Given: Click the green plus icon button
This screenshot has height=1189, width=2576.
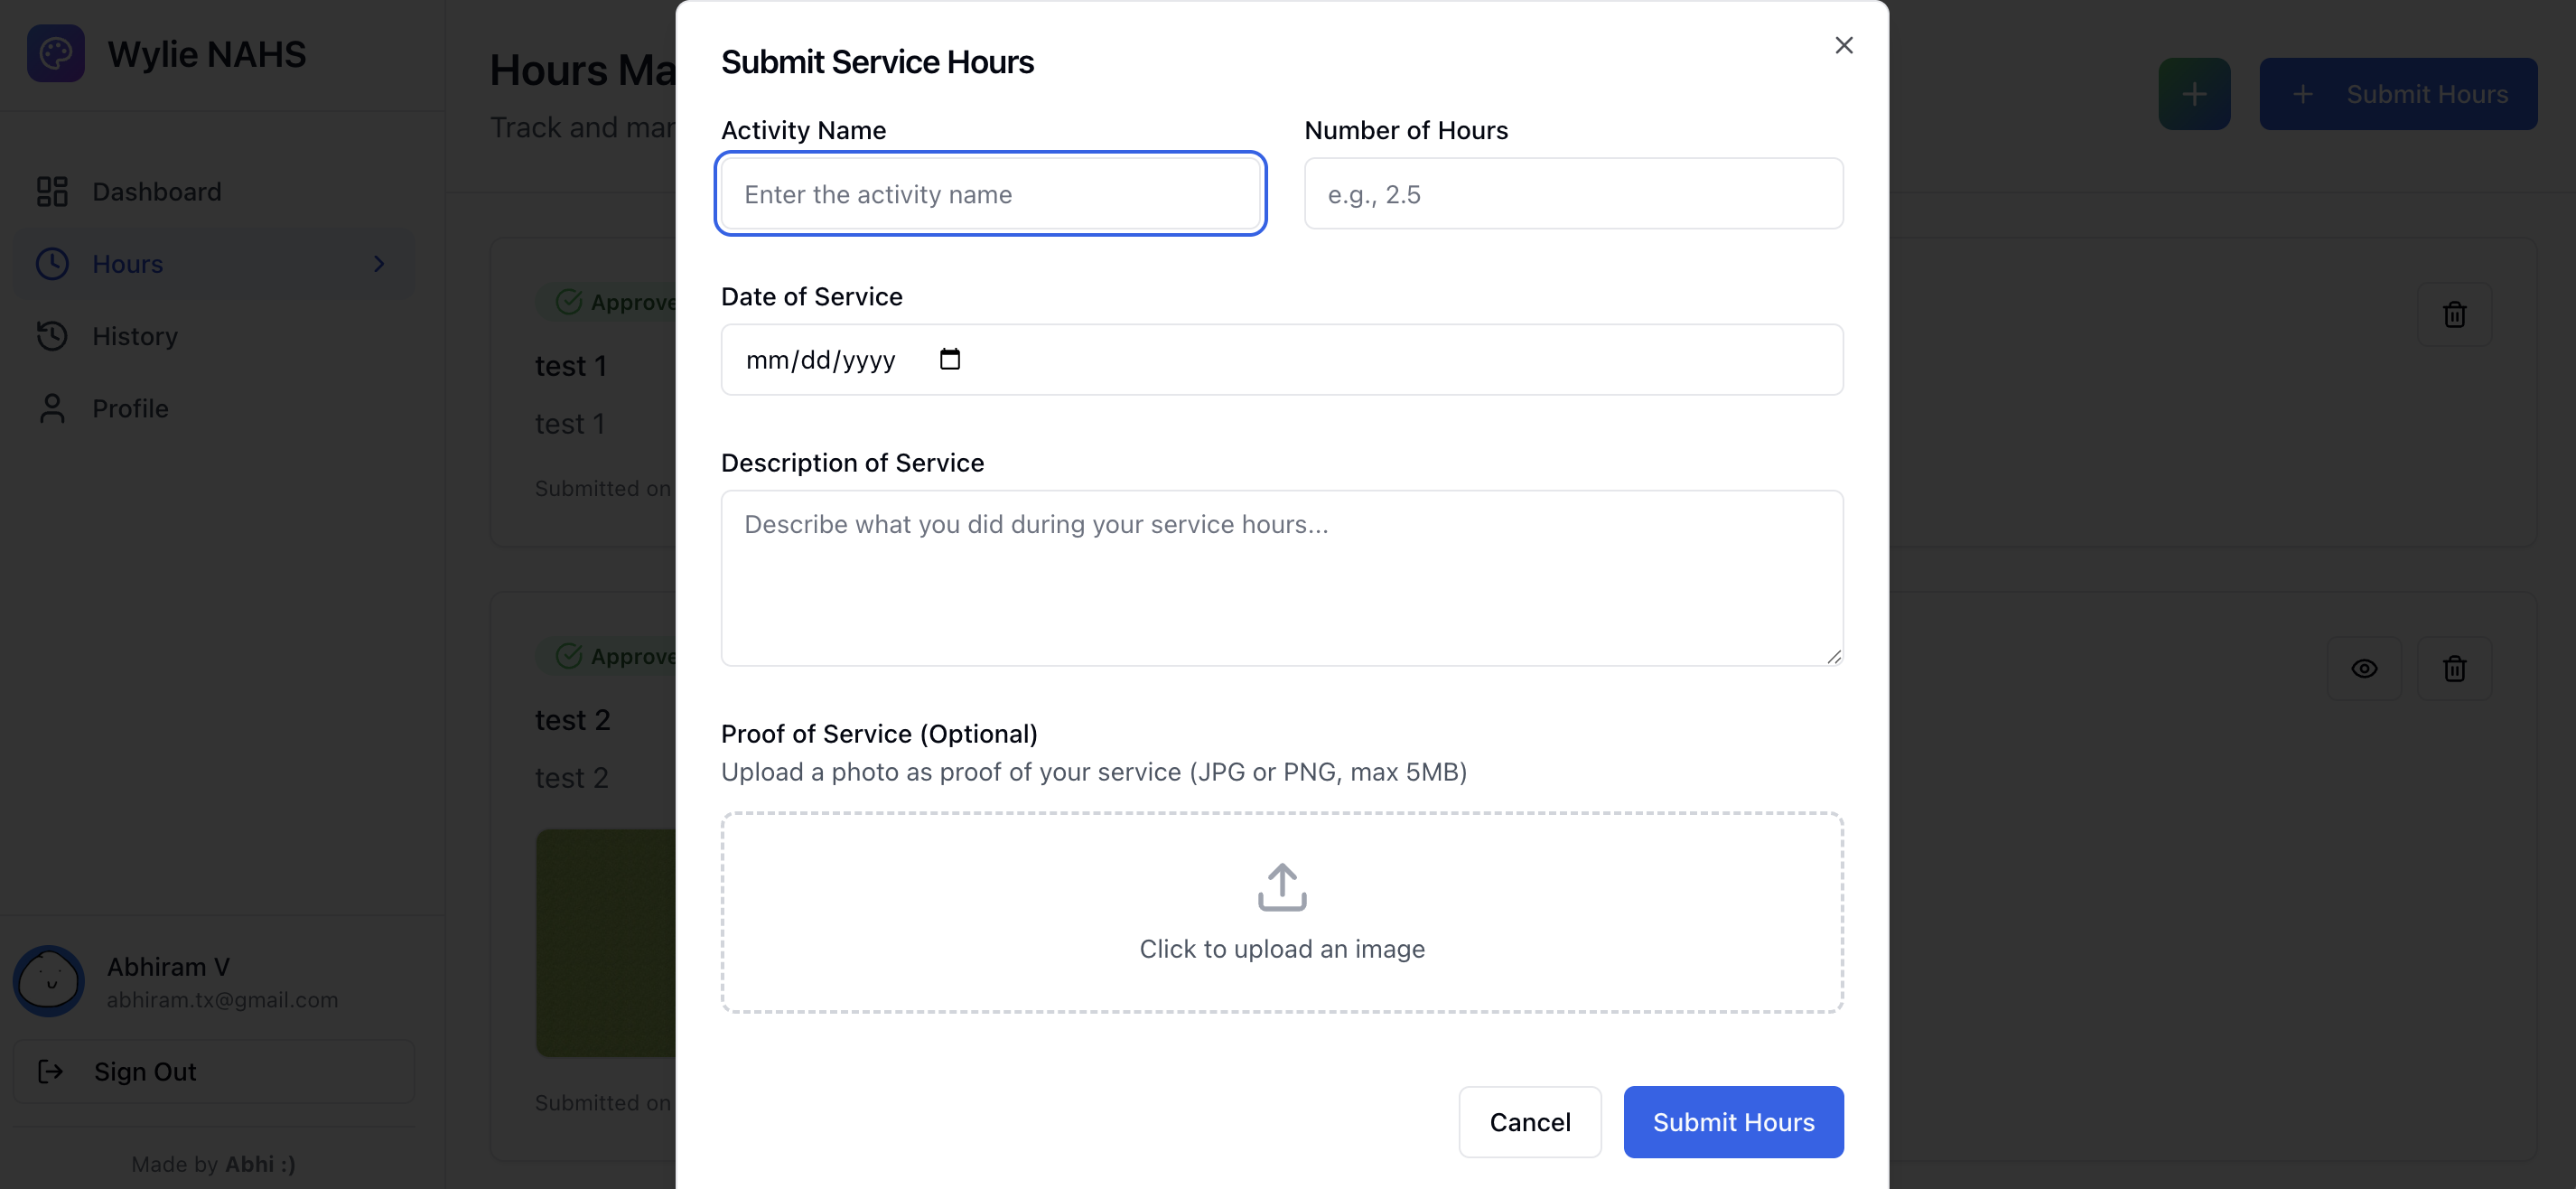Looking at the screenshot, I should pos(2193,93).
